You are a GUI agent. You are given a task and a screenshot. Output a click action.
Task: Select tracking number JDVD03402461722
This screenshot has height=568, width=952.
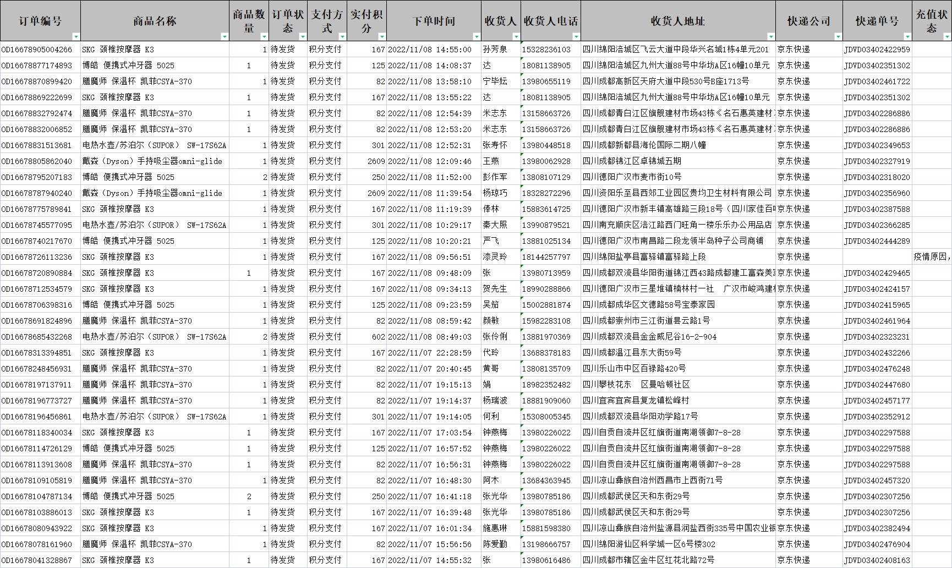[x=877, y=81]
